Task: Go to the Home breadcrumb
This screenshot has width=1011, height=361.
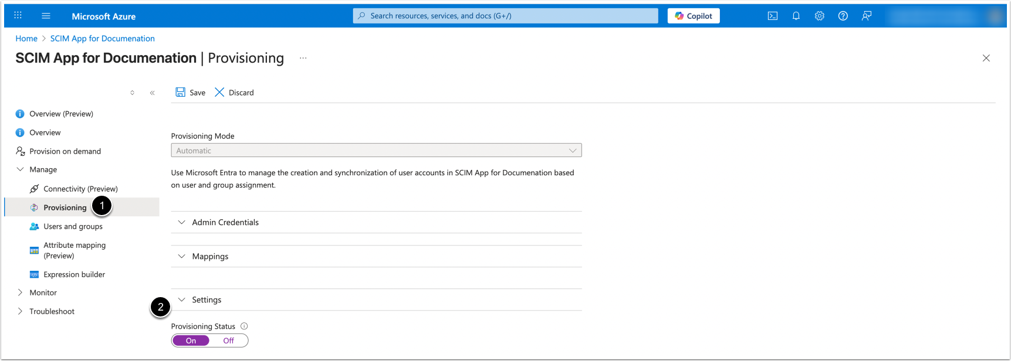Action: (x=26, y=39)
